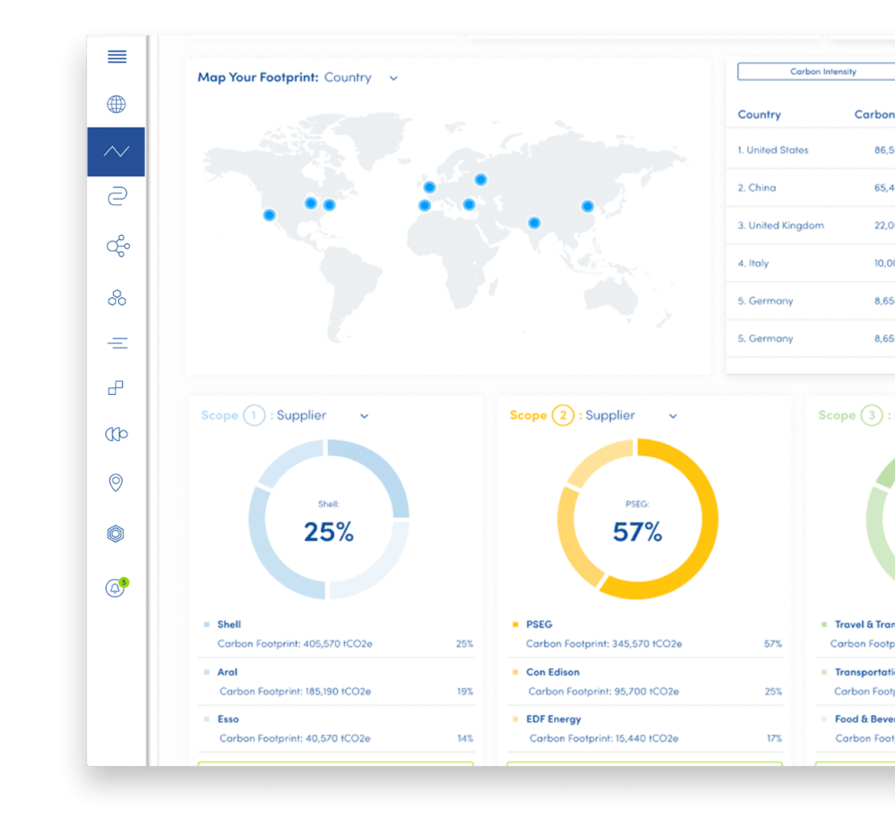Screen dimensions: 895x818
Task: Click Carbon Footprint: 345,570 tCO2e text
Action: (604, 644)
